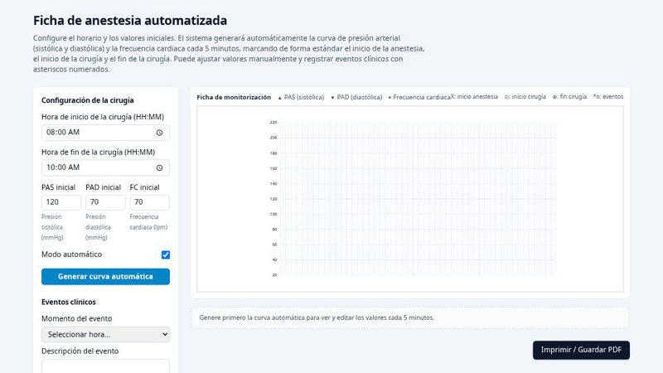Click the Modo automático label
This screenshot has width=663, height=373.
coord(71,254)
